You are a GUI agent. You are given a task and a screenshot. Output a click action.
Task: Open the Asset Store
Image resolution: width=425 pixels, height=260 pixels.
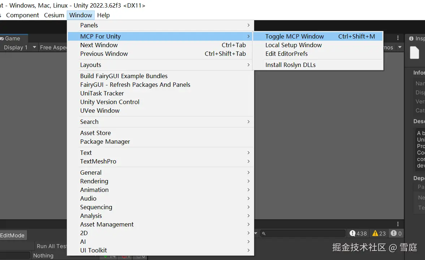[160, 133]
